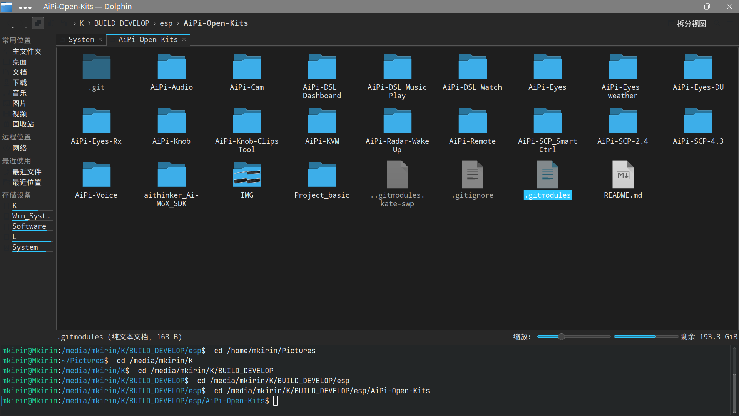Viewport: 739px width, 416px height.
Task: Switch to the System tab
Action: pos(81,39)
